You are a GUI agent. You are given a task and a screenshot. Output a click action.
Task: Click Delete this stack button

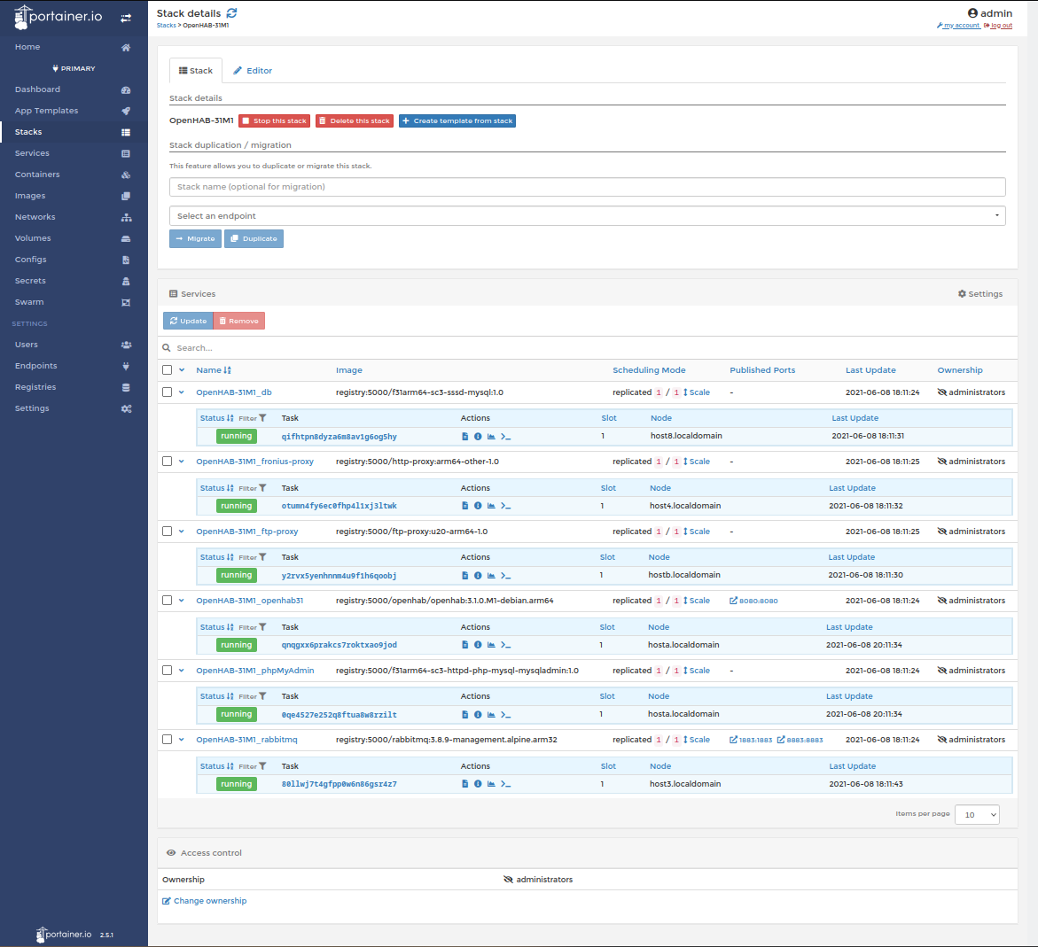tap(355, 121)
